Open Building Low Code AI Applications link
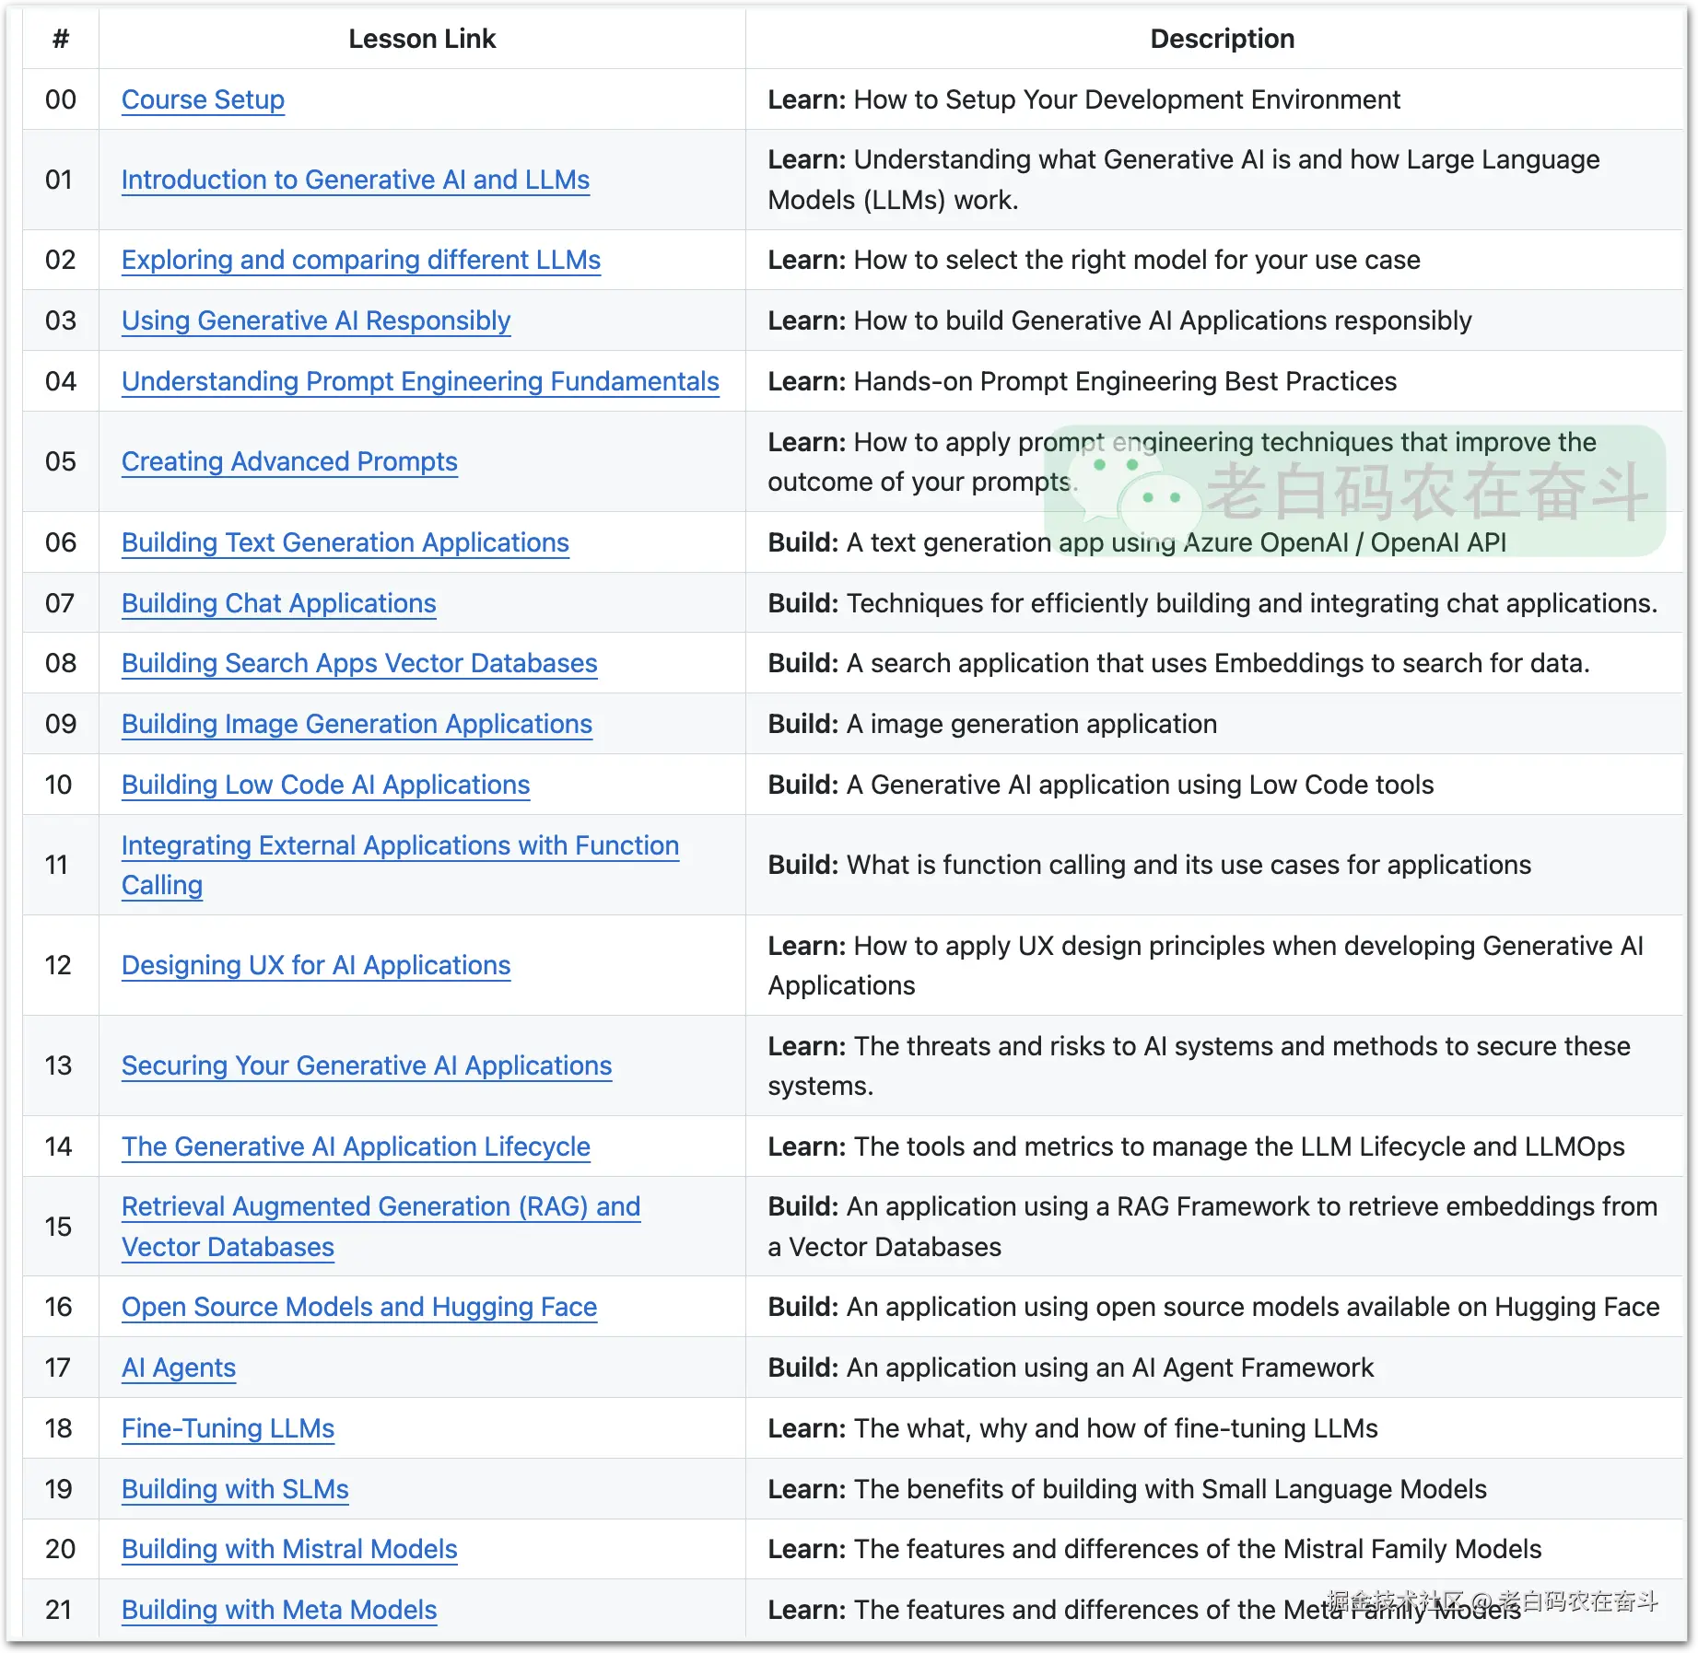 326,785
